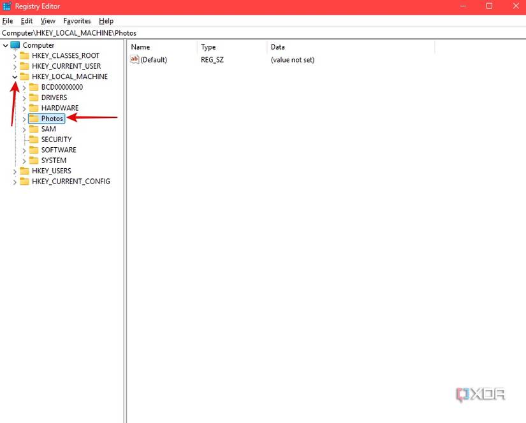Click the DRIVERS folder icon

click(x=34, y=97)
